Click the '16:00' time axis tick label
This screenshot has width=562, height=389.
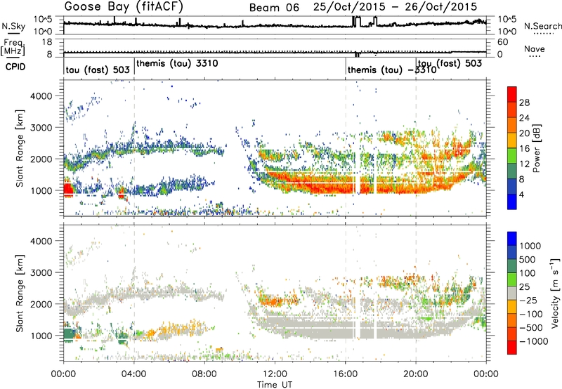coord(345,374)
